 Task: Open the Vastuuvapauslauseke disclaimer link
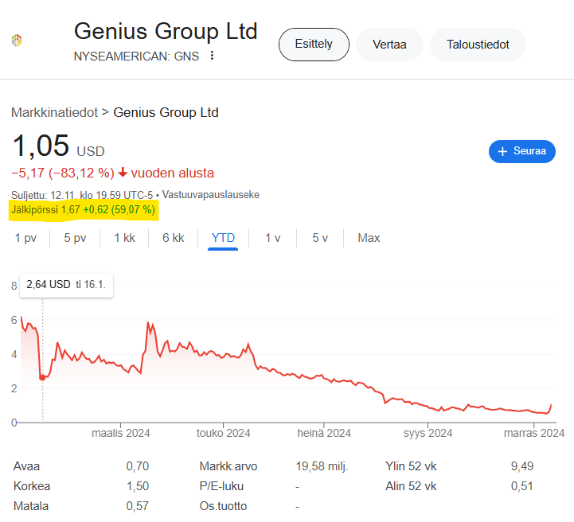pos(211,194)
